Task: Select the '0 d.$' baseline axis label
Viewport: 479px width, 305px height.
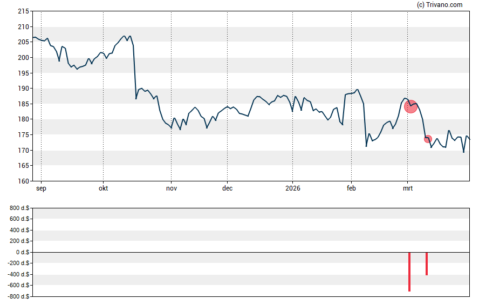Action: pos(22,252)
